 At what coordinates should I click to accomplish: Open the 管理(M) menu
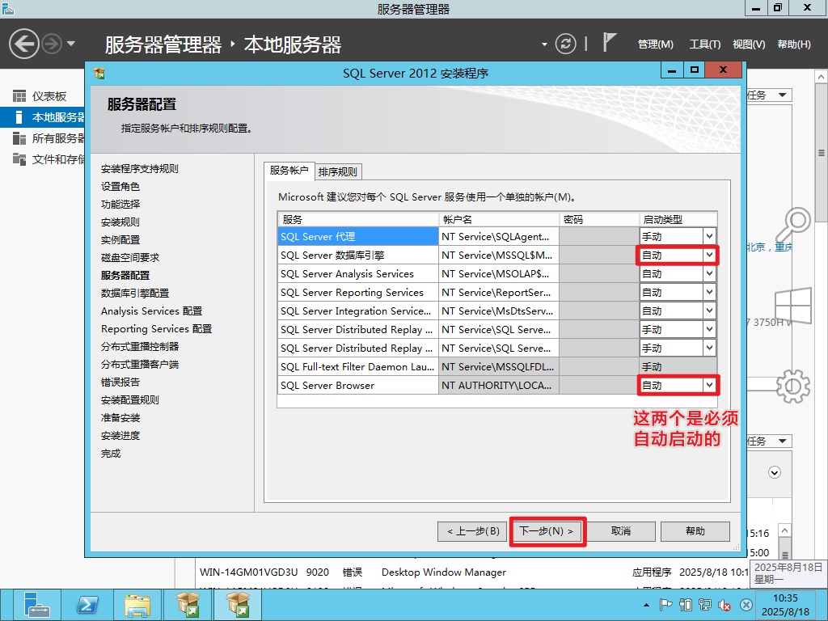pyautogui.click(x=655, y=44)
